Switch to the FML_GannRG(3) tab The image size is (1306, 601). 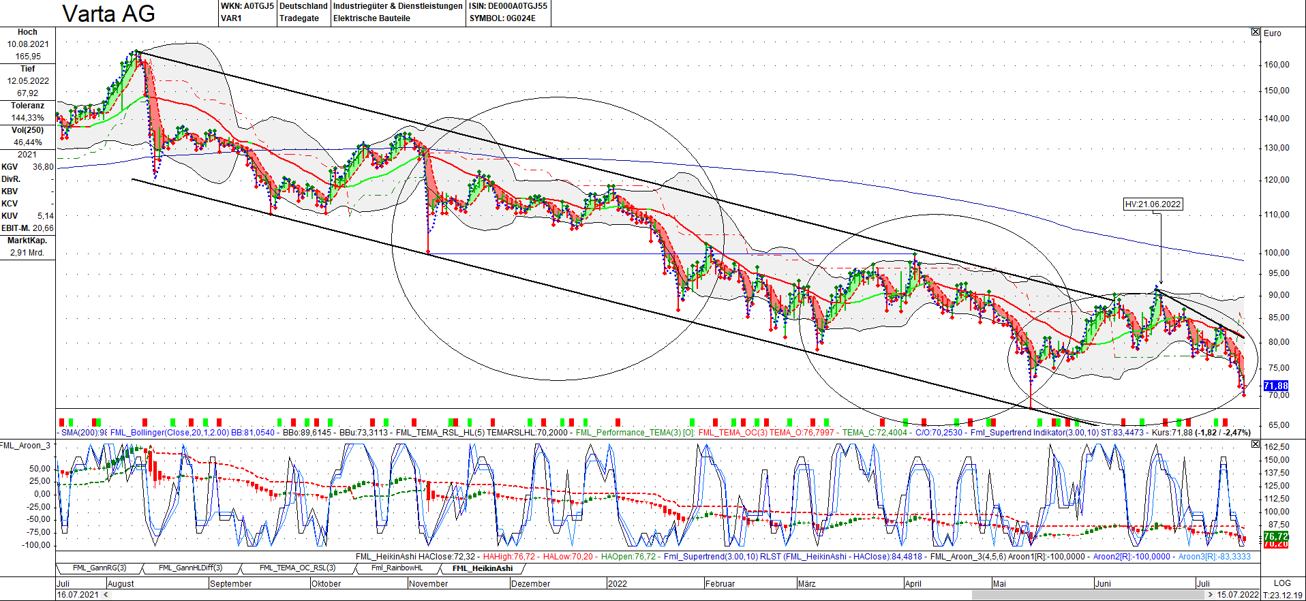[100, 568]
